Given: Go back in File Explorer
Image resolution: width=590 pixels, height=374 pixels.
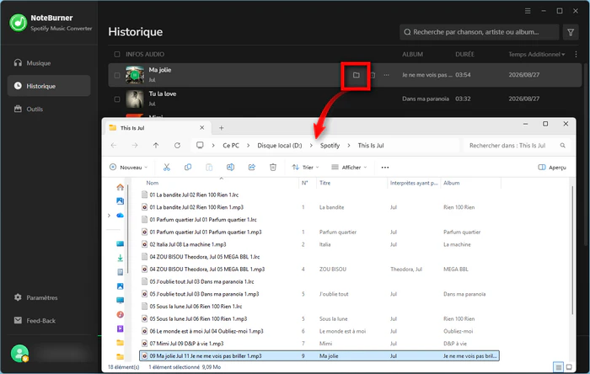Looking at the screenshot, I should coord(114,145).
